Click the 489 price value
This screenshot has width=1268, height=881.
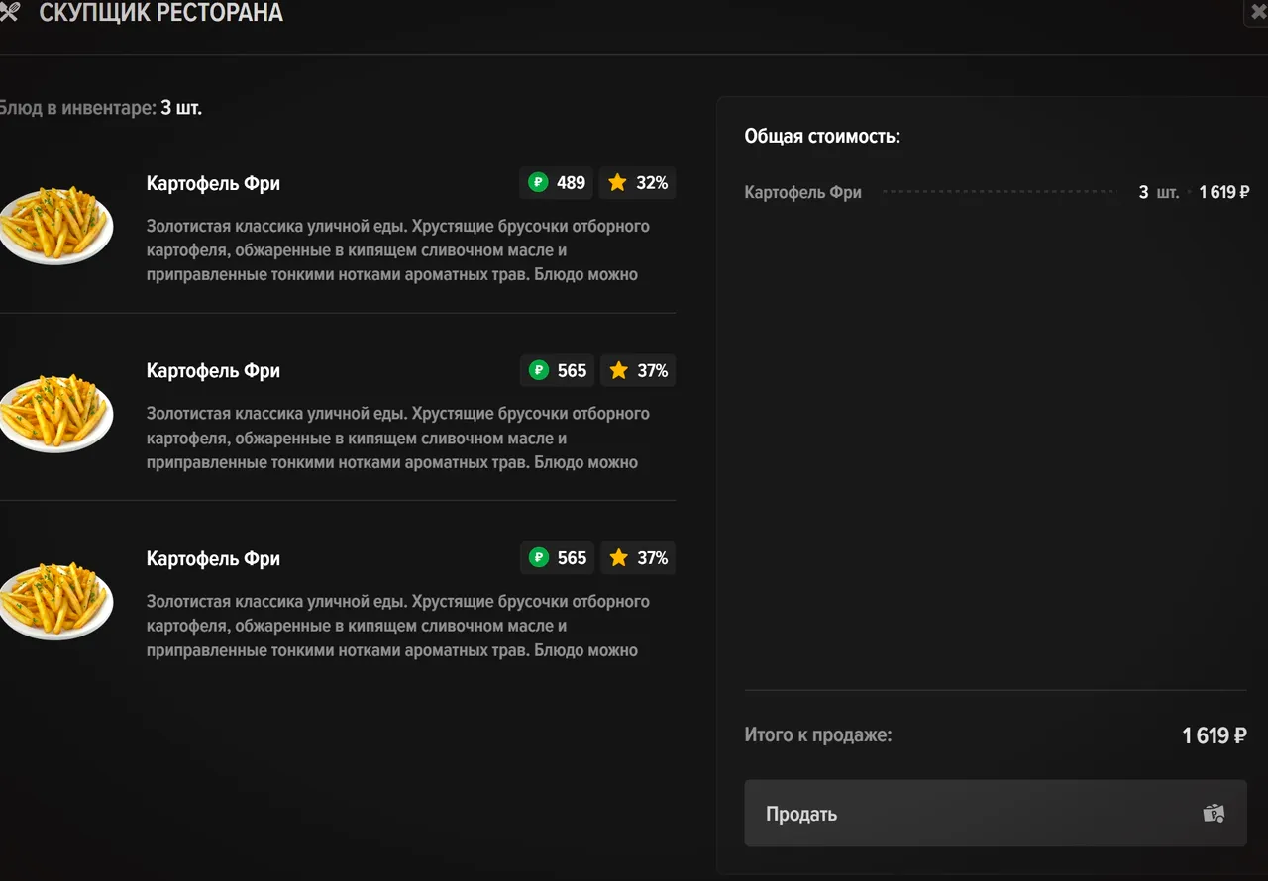tap(571, 183)
